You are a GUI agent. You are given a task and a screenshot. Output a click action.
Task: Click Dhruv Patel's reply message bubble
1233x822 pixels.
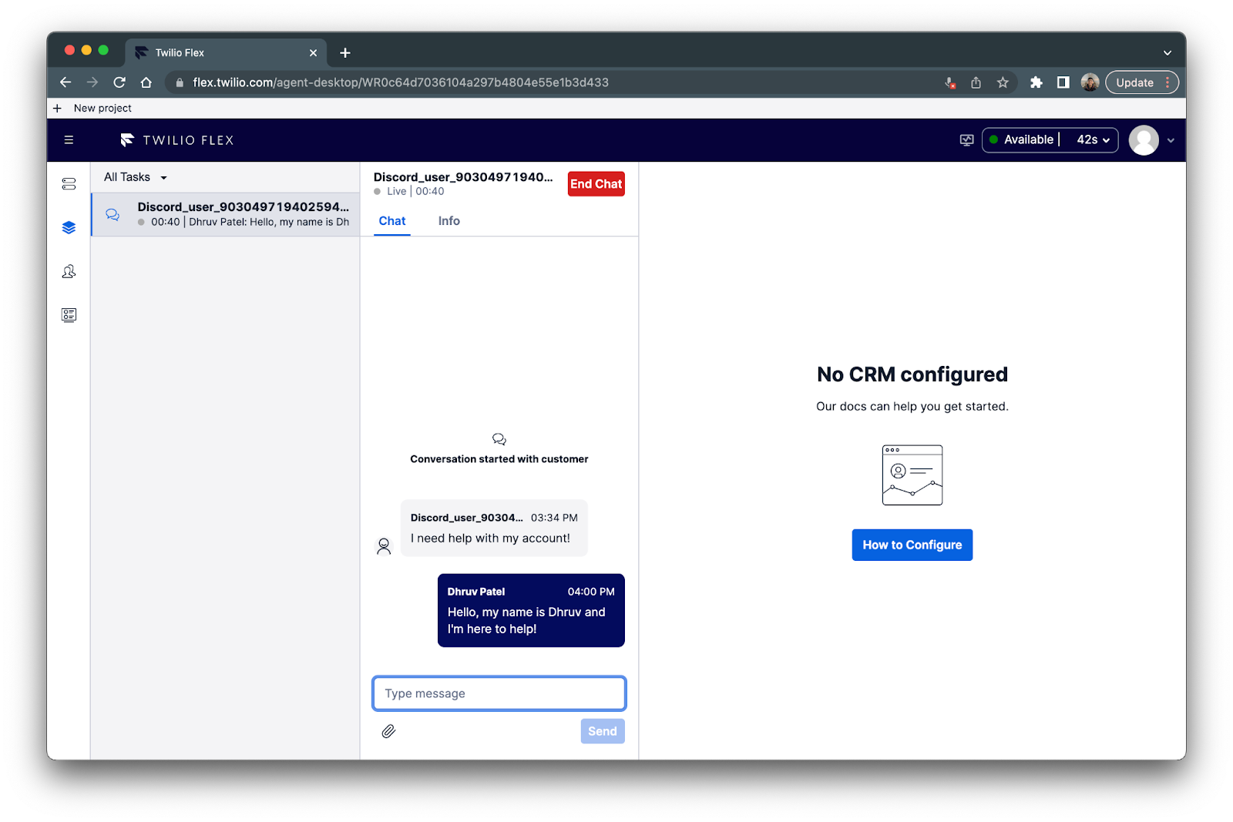531,610
